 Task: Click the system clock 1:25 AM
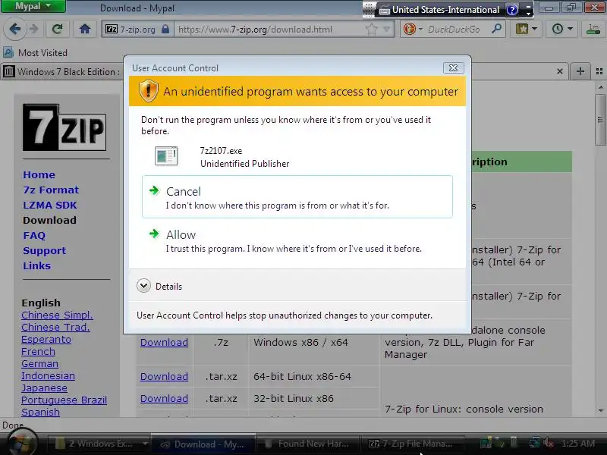point(578,444)
